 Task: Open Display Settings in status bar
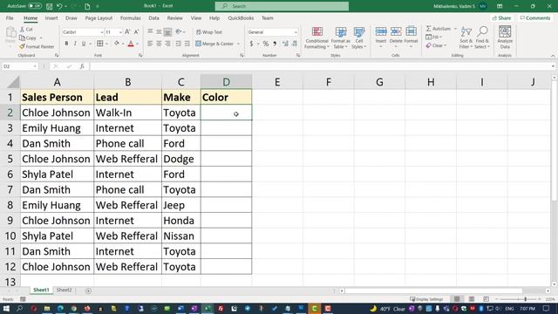(x=426, y=299)
